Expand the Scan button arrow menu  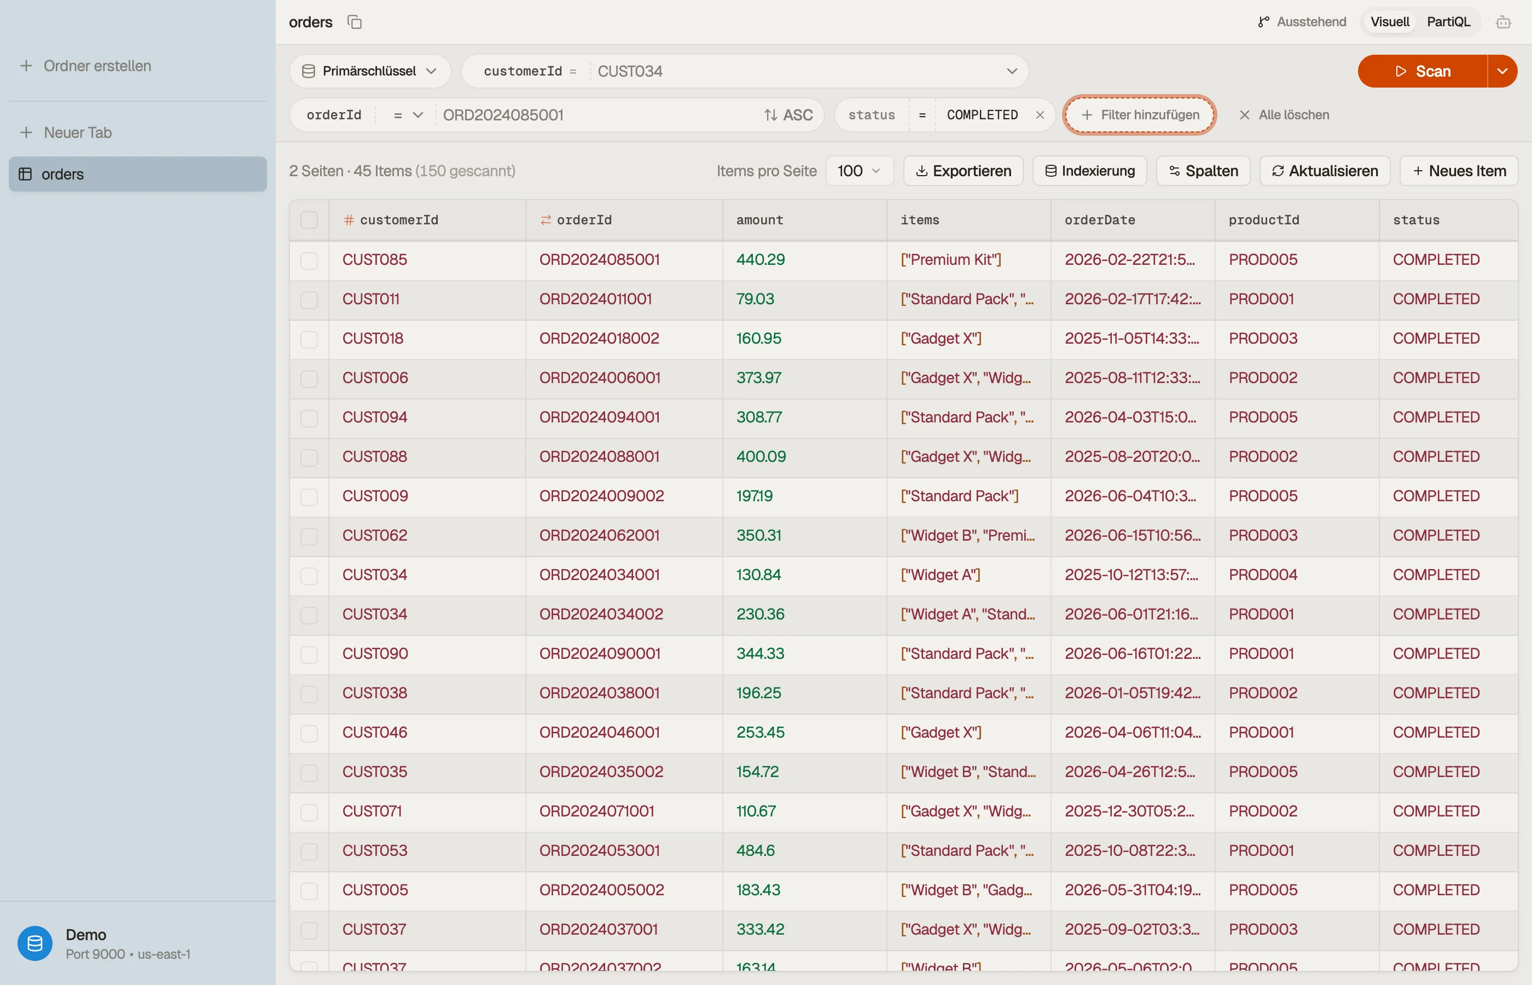tap(1502, 71)
